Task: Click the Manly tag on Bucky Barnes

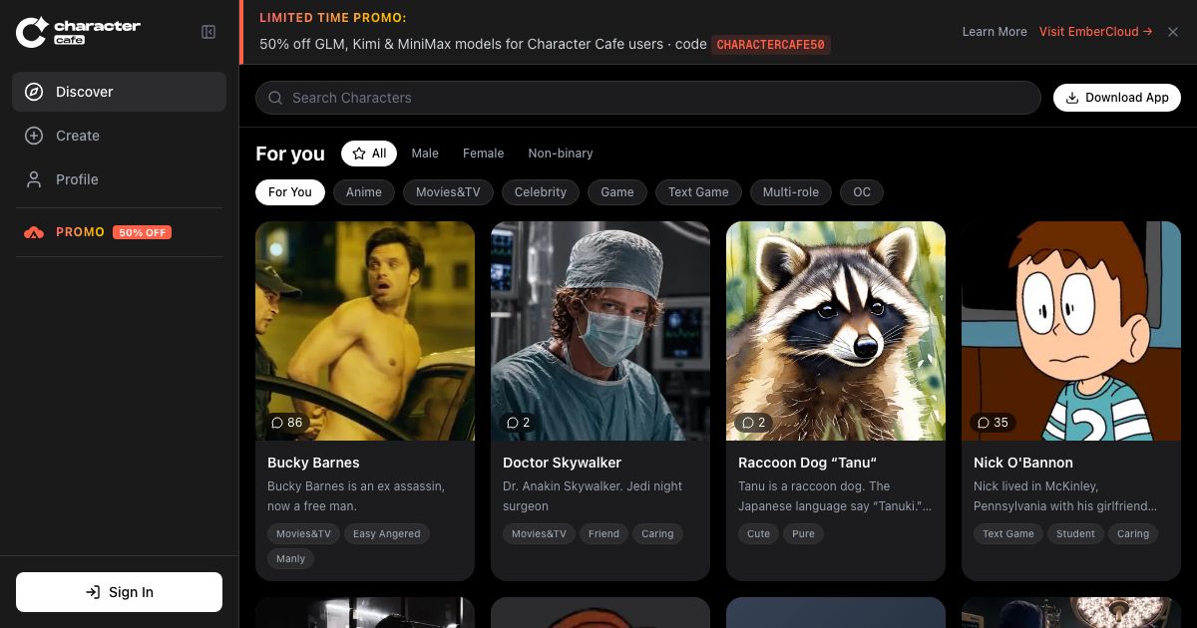Action: [291, 559]
